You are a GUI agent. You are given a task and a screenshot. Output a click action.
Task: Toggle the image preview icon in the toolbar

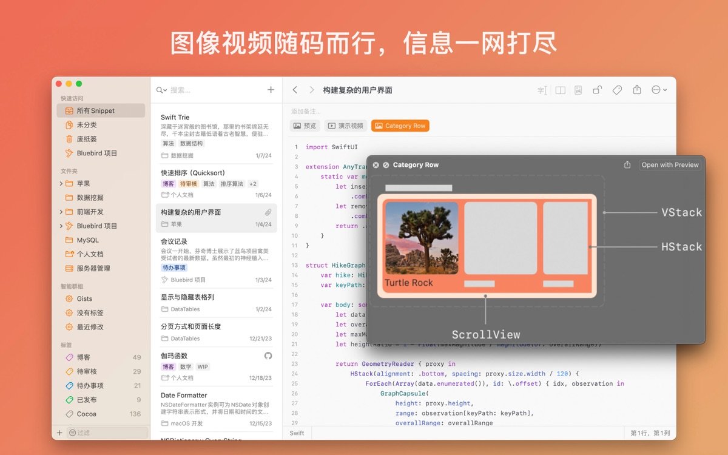pos(578,89)
